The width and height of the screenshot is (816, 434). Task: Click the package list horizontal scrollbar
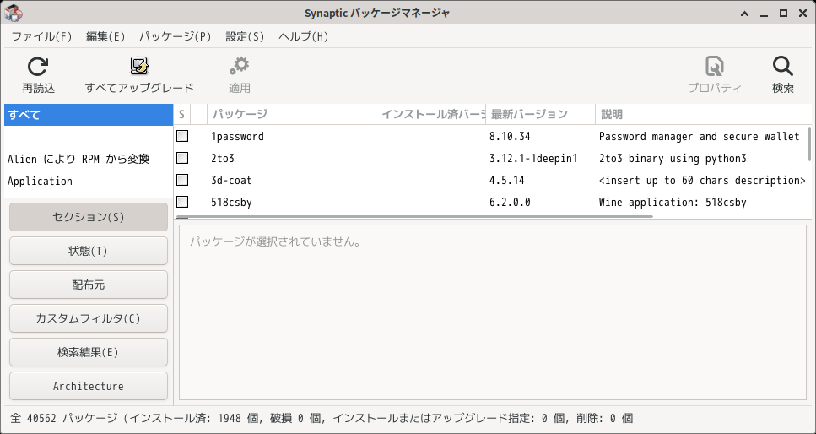(x=414, y=216)
